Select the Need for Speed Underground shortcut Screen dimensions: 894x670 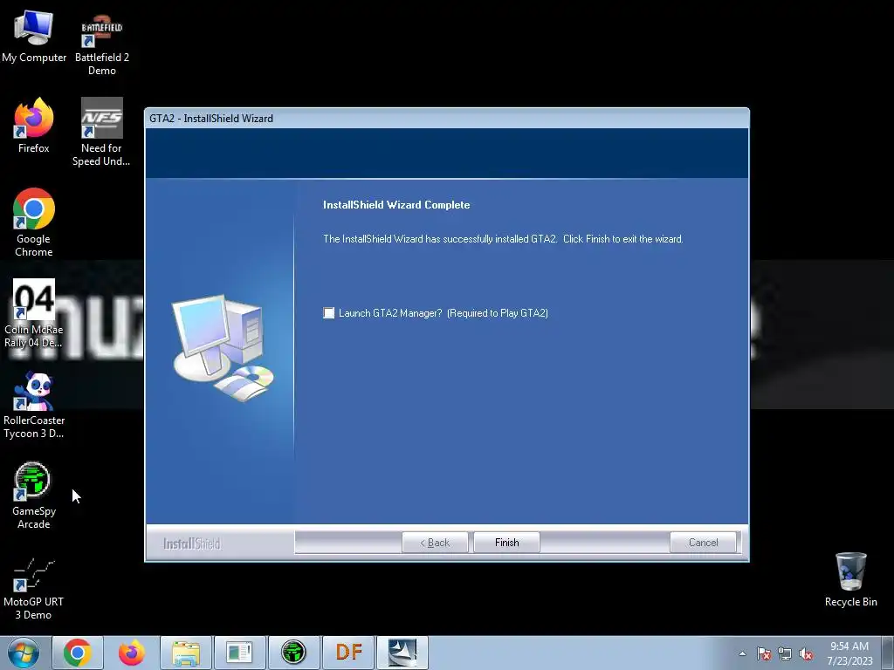click(101, 133)
